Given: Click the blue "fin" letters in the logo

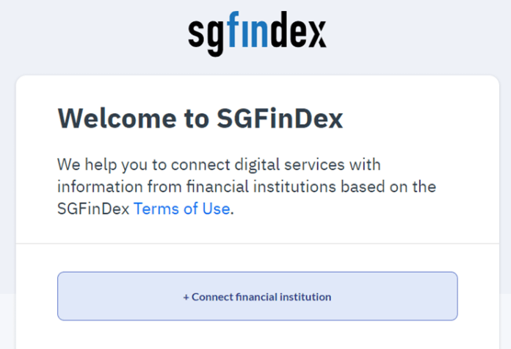Looking at the screenshot, I should pos(247,29).
